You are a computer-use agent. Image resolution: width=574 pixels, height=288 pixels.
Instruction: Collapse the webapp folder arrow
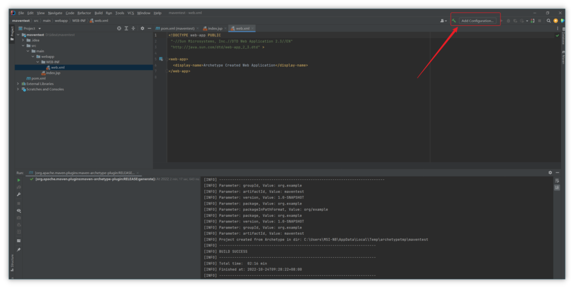click(x=33, y=57)
